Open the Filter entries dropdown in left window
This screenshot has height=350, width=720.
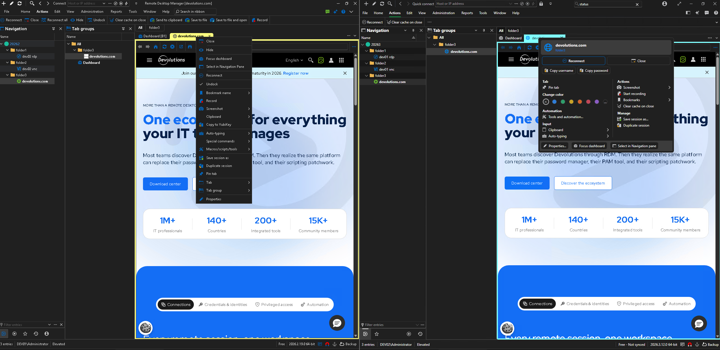point(49,325)
